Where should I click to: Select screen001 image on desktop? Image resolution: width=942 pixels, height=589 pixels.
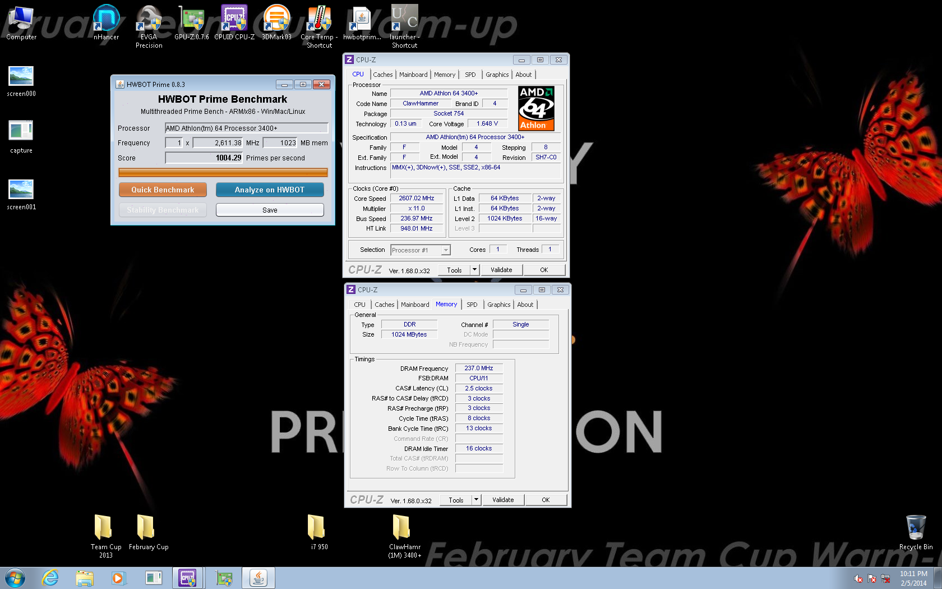point(21,194)
